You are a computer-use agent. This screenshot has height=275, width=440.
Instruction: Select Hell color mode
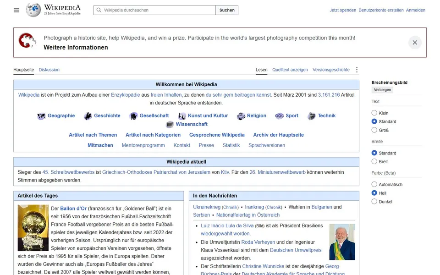pos(374,193)
